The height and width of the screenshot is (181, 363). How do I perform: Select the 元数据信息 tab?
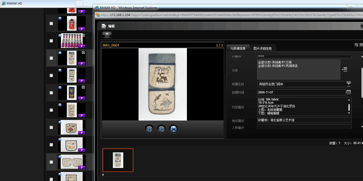point(238,48)
